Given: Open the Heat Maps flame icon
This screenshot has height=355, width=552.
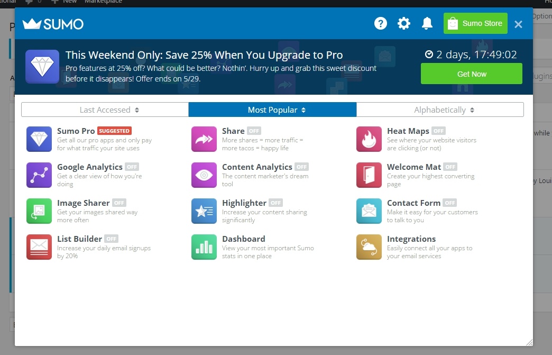Looking at the screenshot, I should pos(369,139).
